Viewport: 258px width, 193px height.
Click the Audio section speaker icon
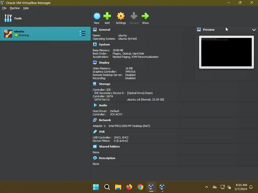point(95,105)
